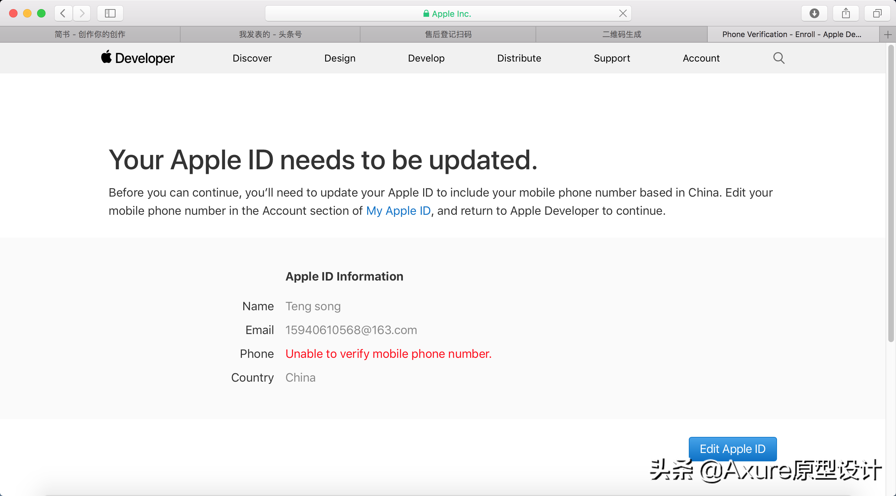
Task: Open the Support menu item
Action: point(612,58)
